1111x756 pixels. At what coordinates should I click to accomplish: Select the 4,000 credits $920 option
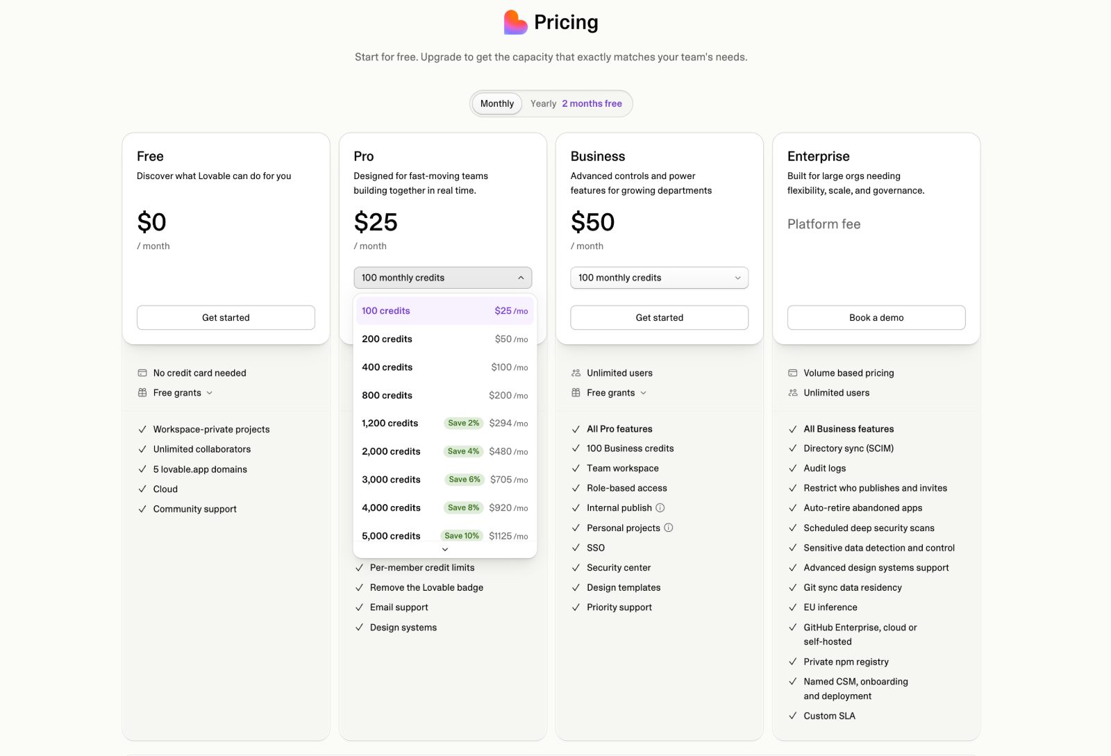click(x=444, y=507)
